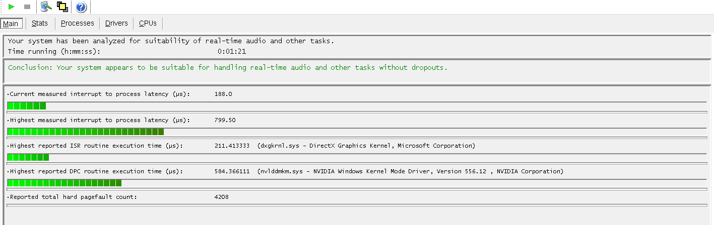Go to the Drivers tab
This screenshot has width=714, height=225.
pos(116,23)
